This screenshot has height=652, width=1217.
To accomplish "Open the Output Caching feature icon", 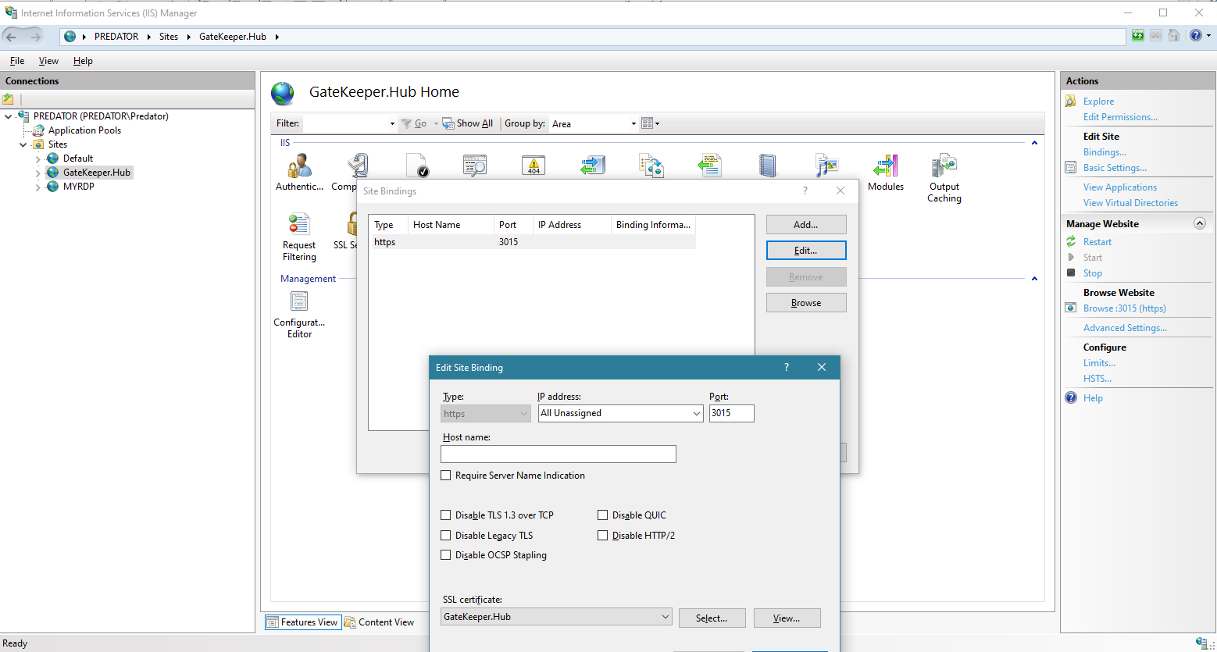I will [944, 167].
